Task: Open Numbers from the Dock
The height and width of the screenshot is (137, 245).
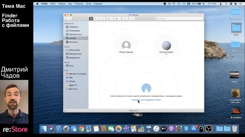Action: pyautogui.click(x=141, y=129)
